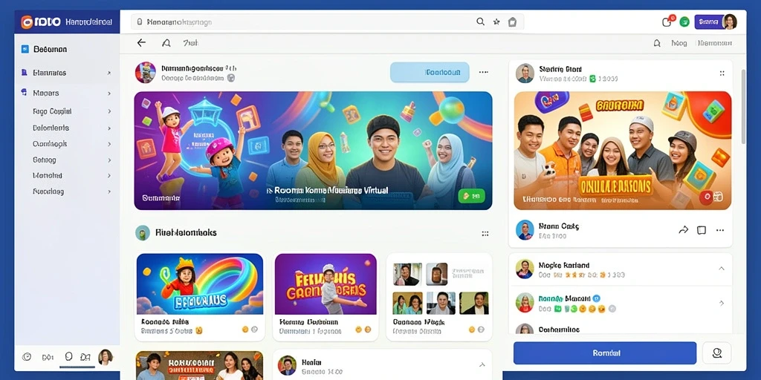This screenshot has width=761, height=380.
Task: Open the 'Hennoson' tab in the toolbar
Action: 714,43
